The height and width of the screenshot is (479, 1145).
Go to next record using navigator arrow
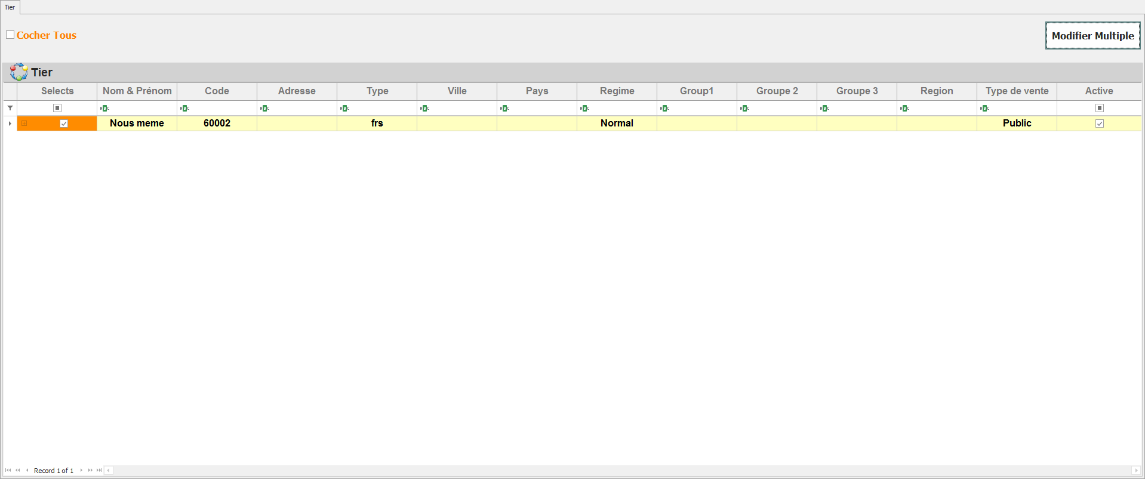[81, 470]
